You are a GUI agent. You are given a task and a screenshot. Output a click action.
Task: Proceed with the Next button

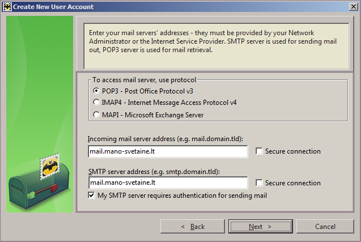tap(261, 227)
